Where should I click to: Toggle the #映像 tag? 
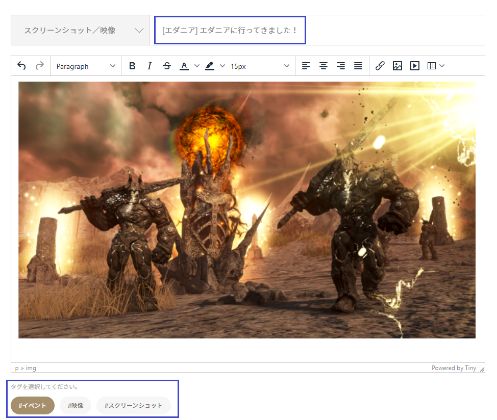(x=76, y=405)
